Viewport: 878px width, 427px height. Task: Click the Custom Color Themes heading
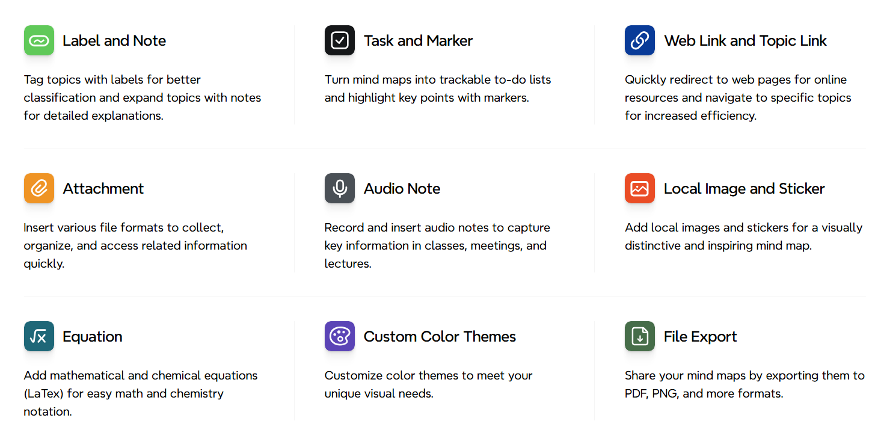(440, 337)
